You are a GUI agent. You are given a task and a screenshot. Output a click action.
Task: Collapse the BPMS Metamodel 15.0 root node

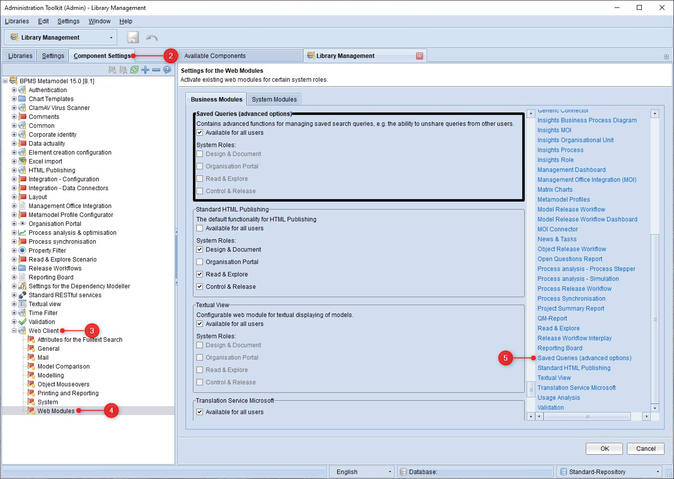pos(5,81)
